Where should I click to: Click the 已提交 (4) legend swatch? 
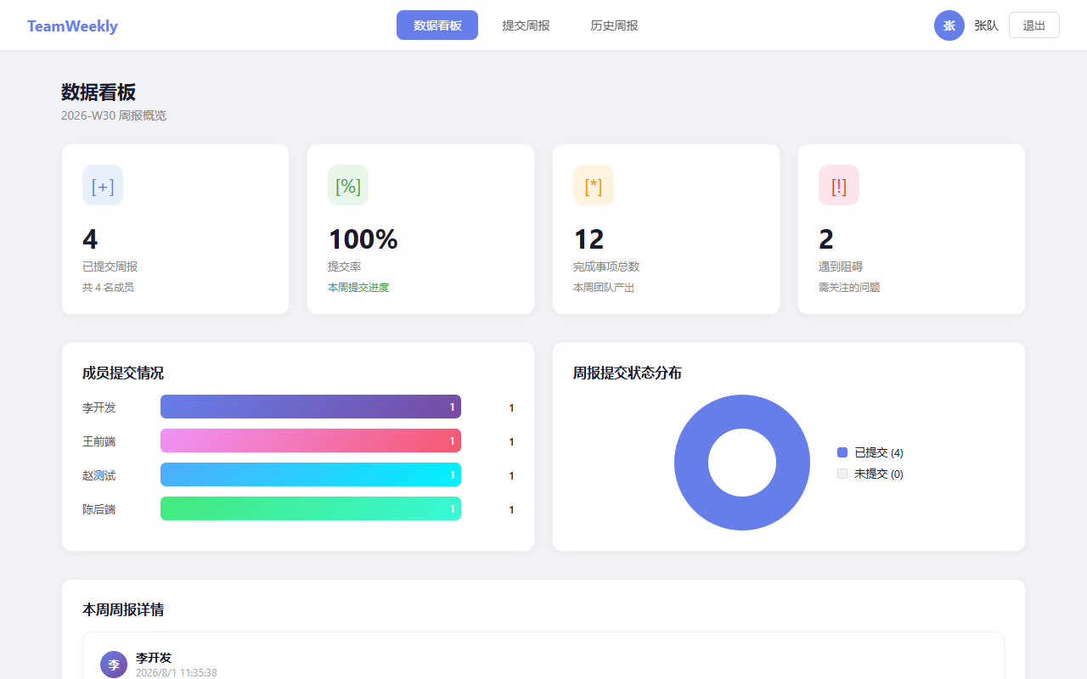(x=842, y=452)
